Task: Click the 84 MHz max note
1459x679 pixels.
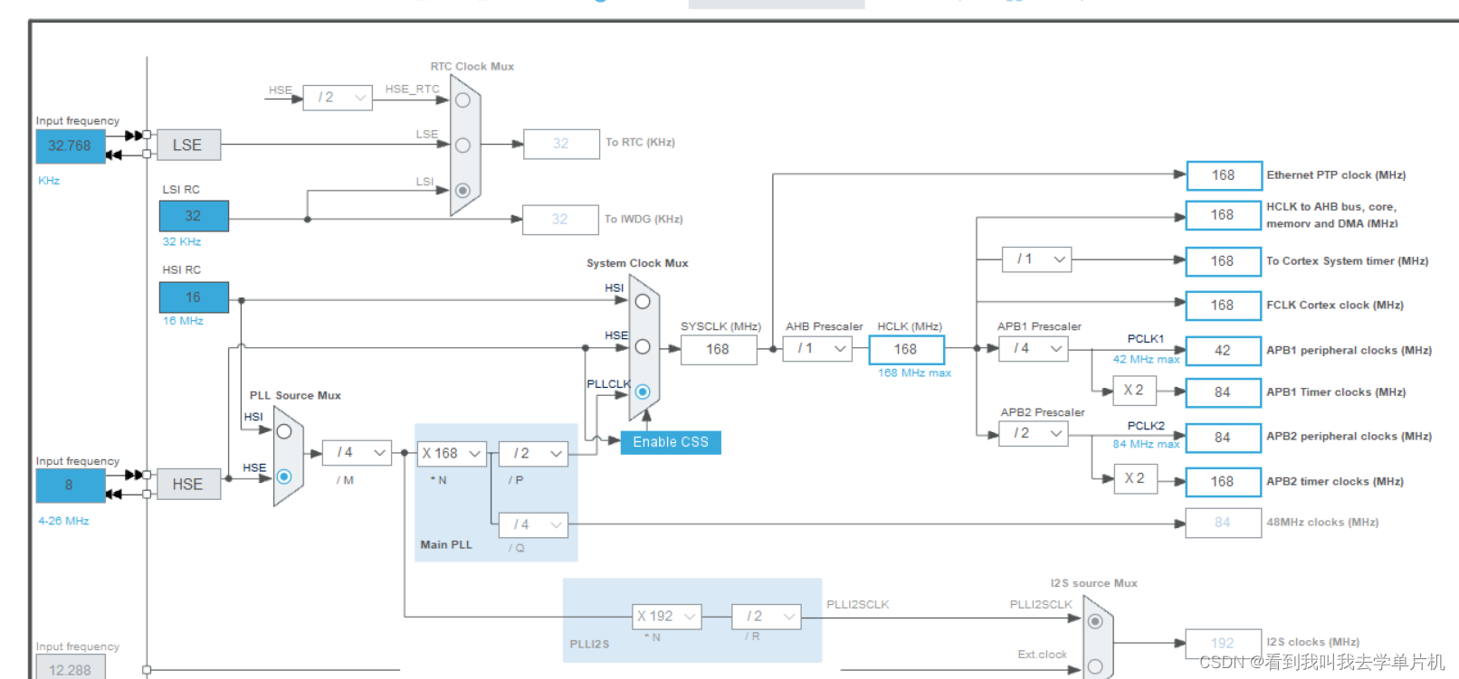Action: (x=1146, y=445)
